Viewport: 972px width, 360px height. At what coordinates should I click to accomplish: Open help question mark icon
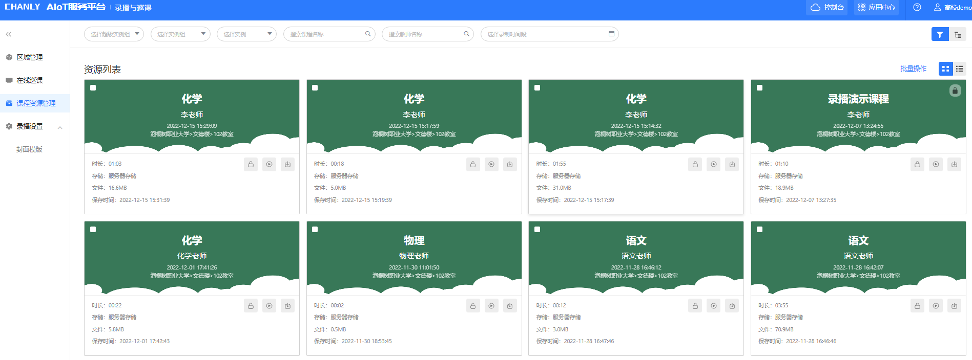click(x=917, y=7)
